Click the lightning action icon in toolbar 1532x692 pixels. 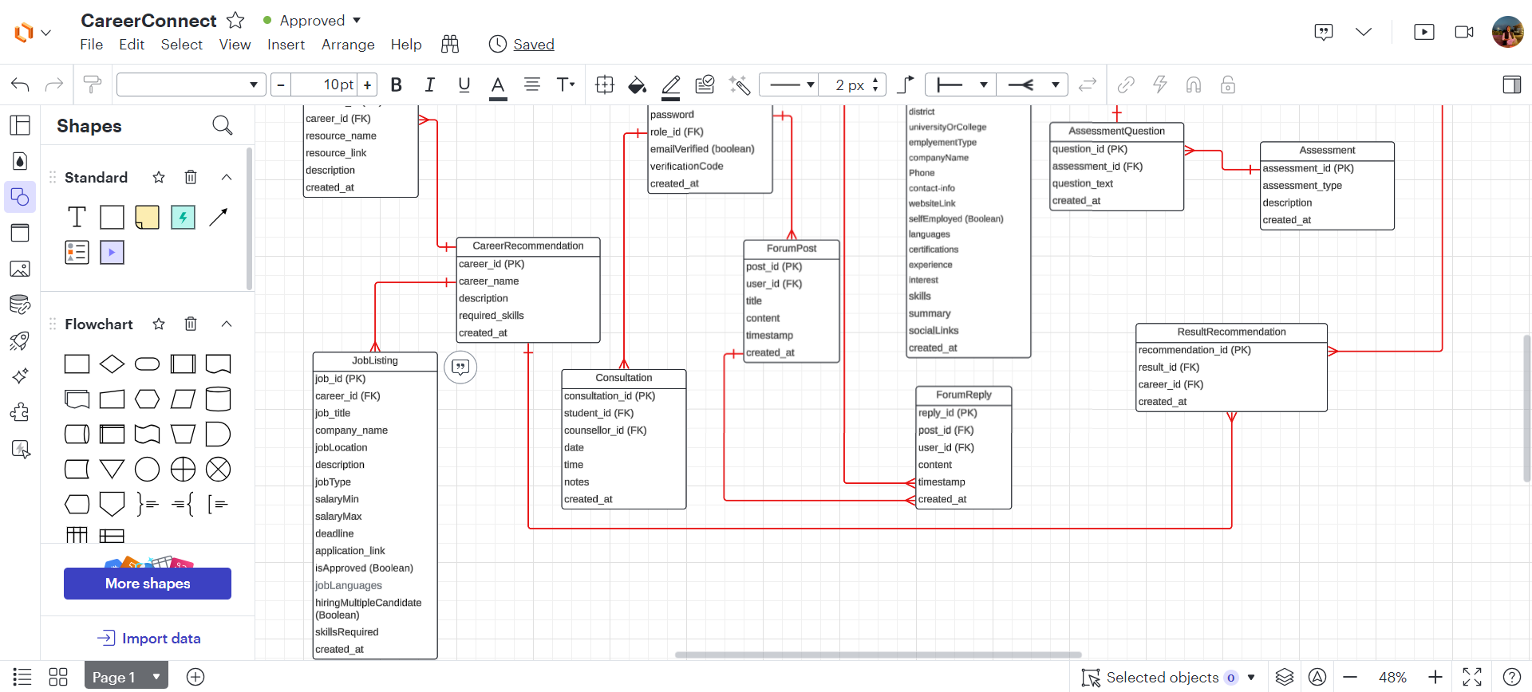[x=1160, y=85]
